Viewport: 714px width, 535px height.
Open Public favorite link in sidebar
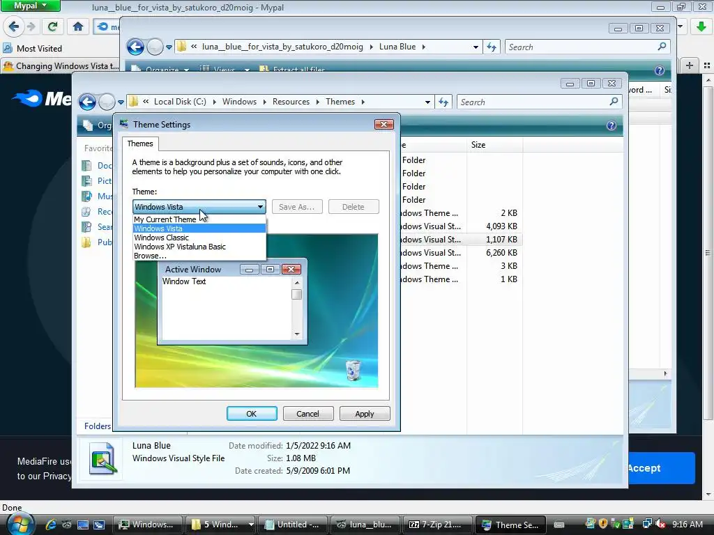coord(97,242)
